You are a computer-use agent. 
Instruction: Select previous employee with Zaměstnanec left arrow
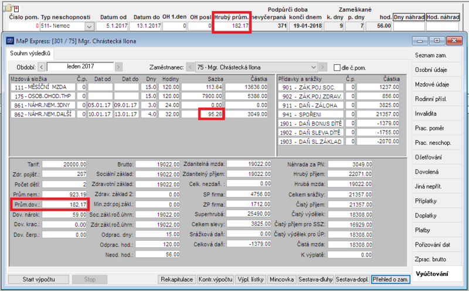click(x=190, y=67)
